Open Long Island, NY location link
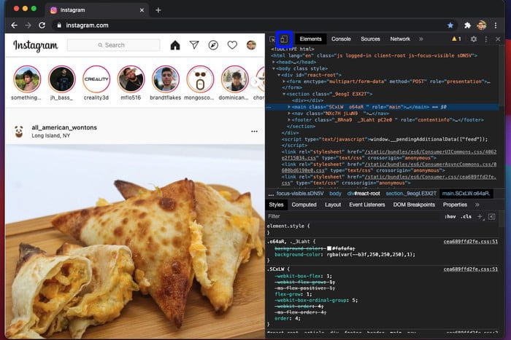The width and height of the screenshot is (511, 340). coord(51,135)
